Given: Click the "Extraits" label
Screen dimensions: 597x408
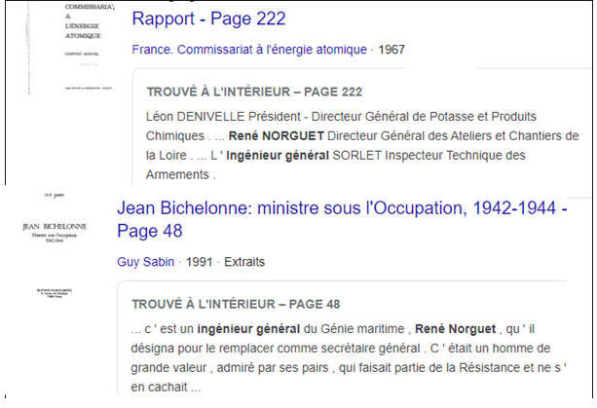Looking at the screenshot, I should 244,262.
